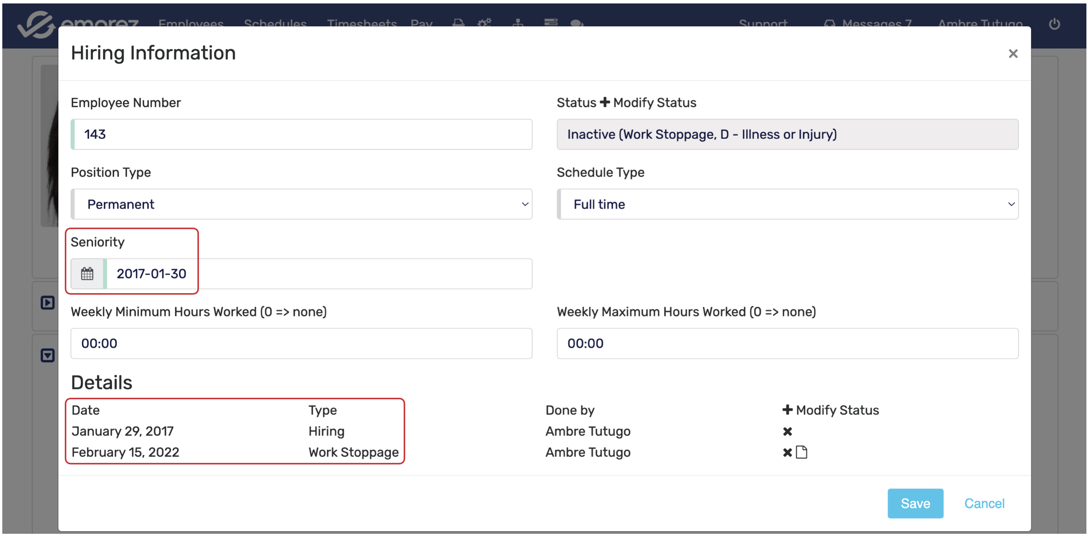The image size is (1091, 538).
Task: Close the Hiring Information dialog
Action: (1013, 54)
